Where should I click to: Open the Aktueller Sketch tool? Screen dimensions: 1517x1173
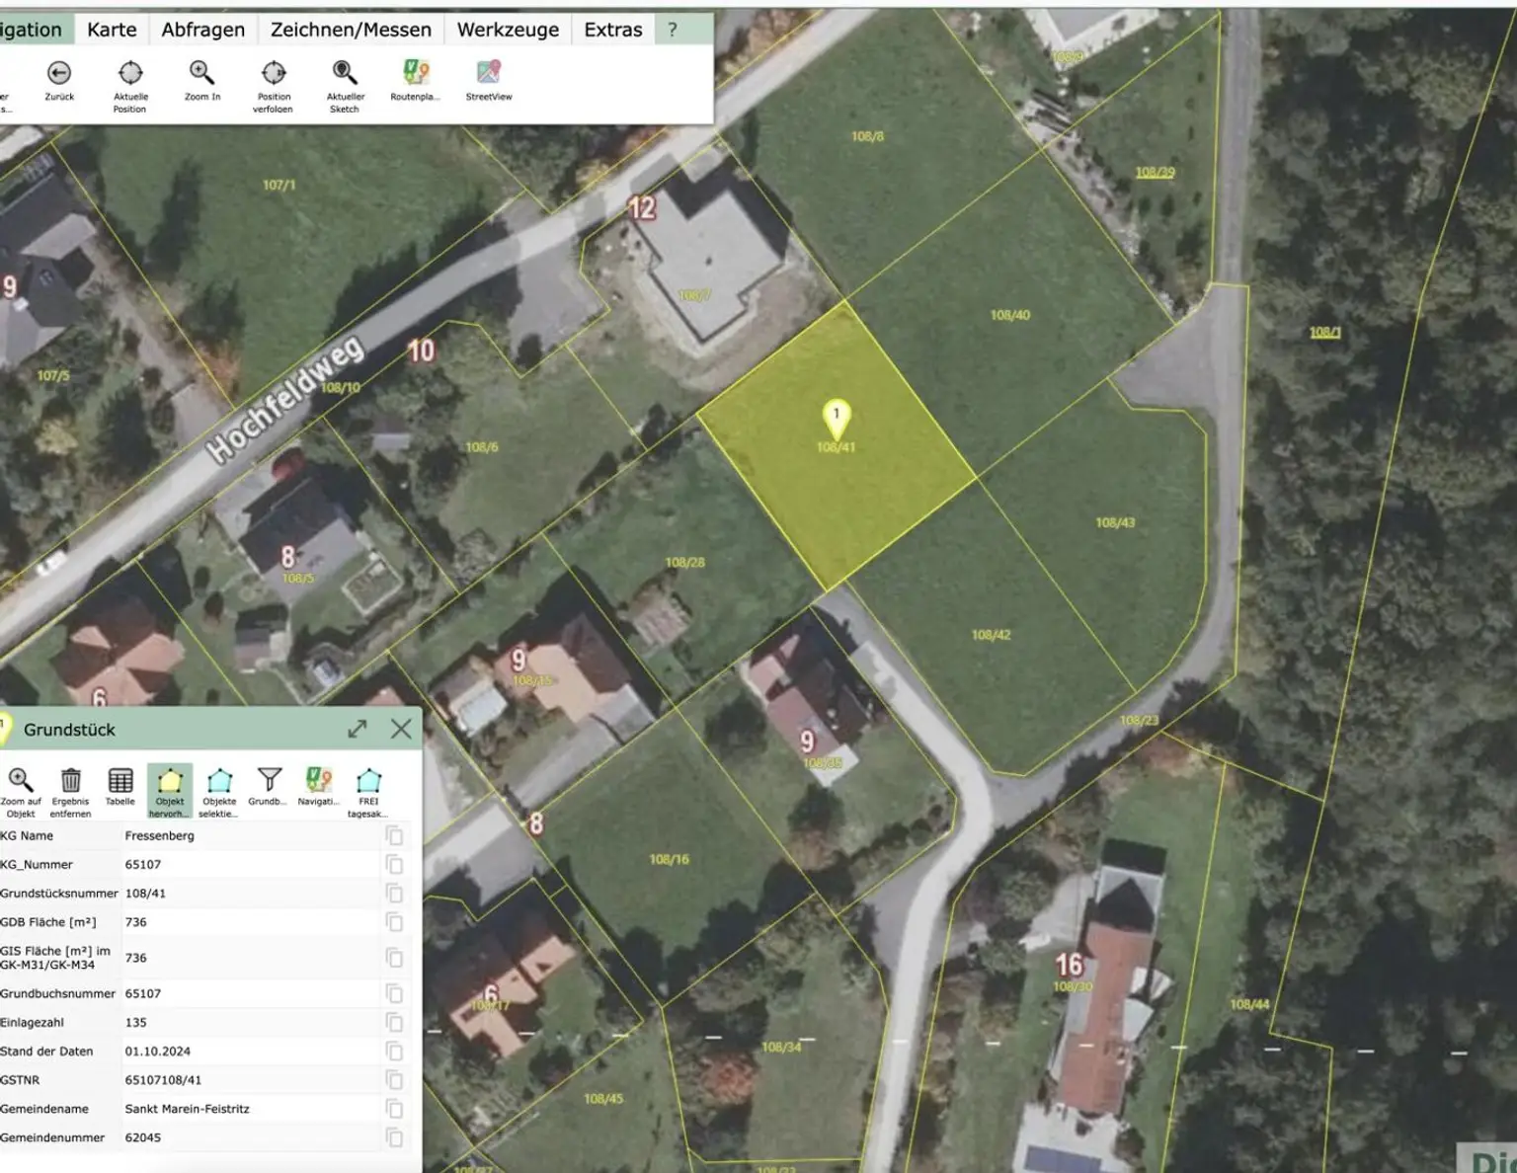click(x=345, y=73)
